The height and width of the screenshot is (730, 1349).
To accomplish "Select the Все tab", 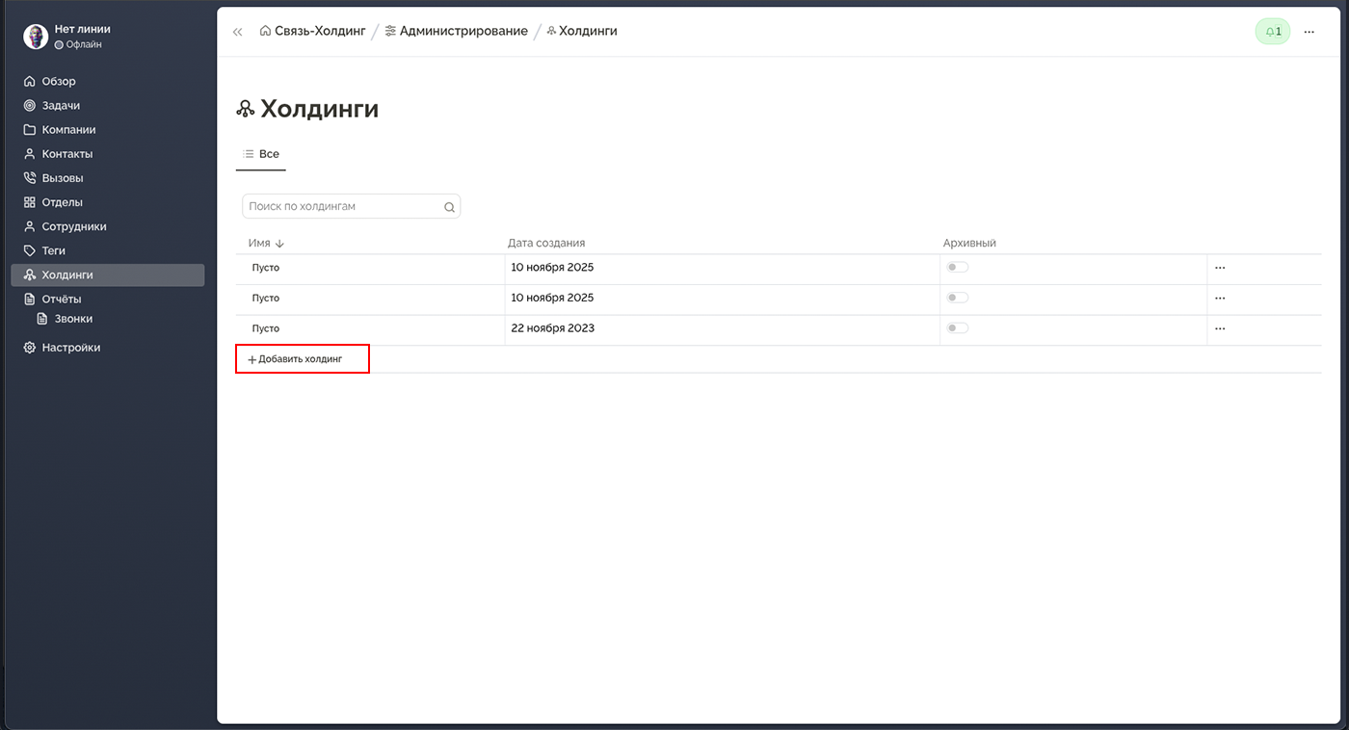I will pyautogui.click(x=261, y=154).
